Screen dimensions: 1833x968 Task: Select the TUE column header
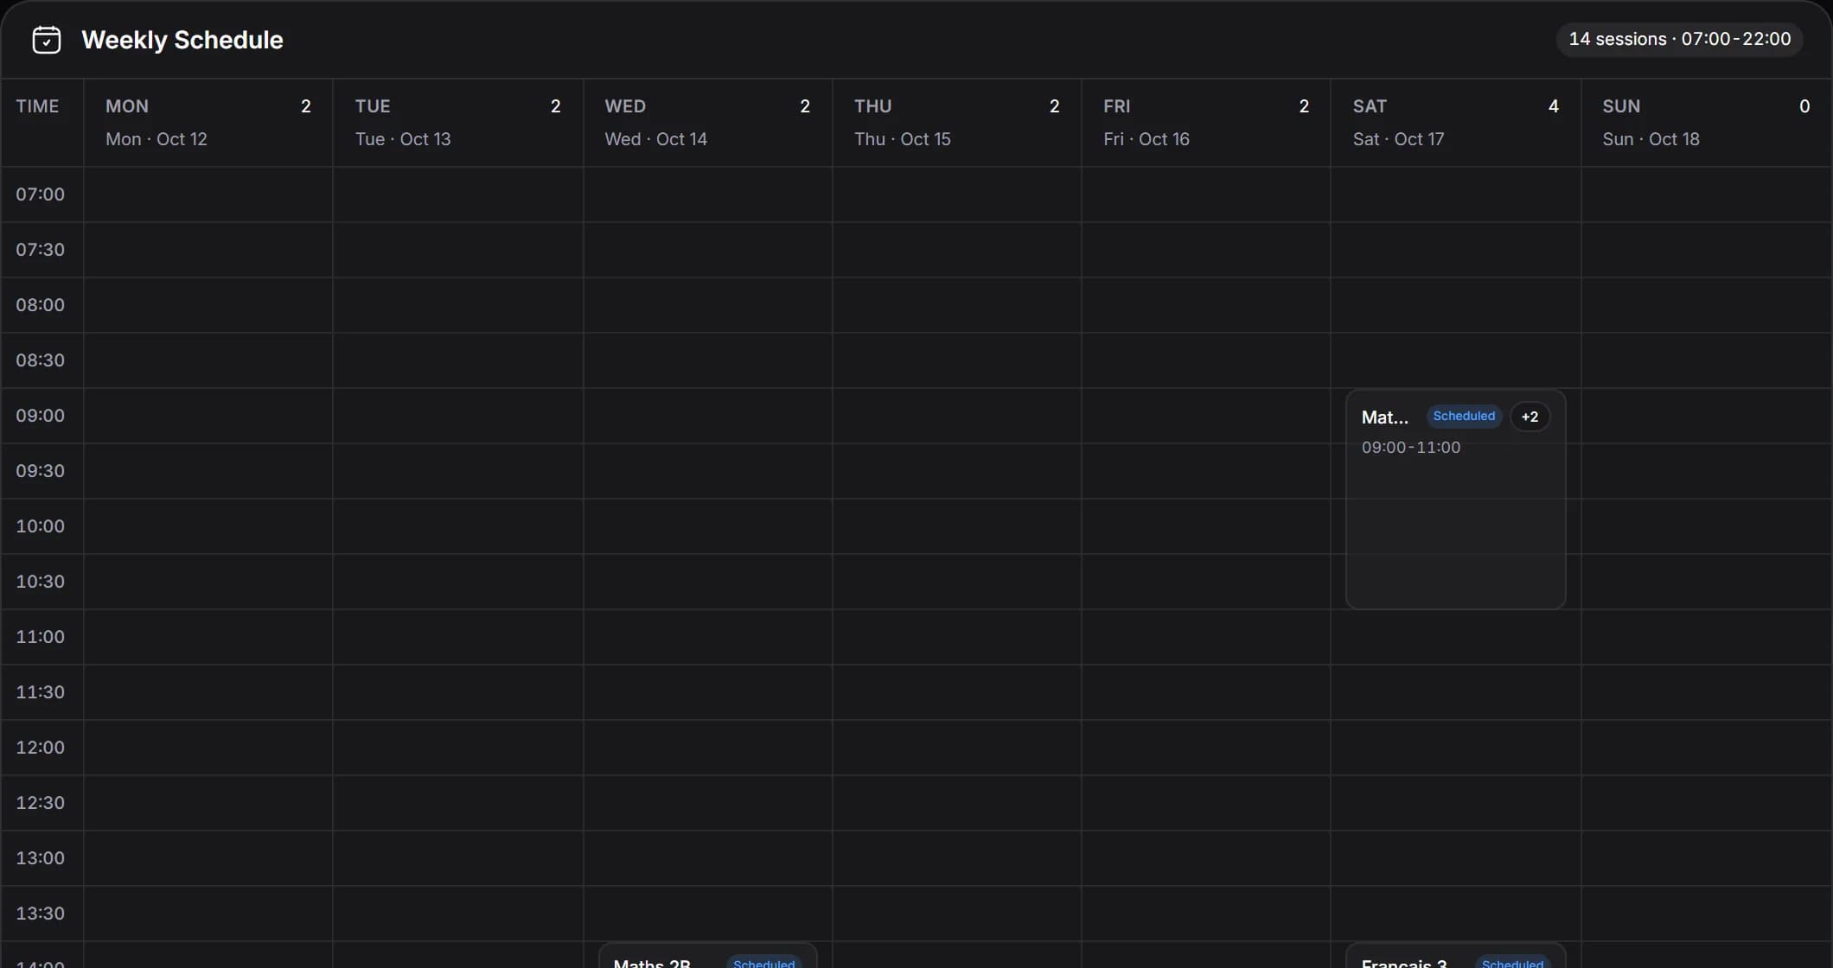[x=458, y=123]
